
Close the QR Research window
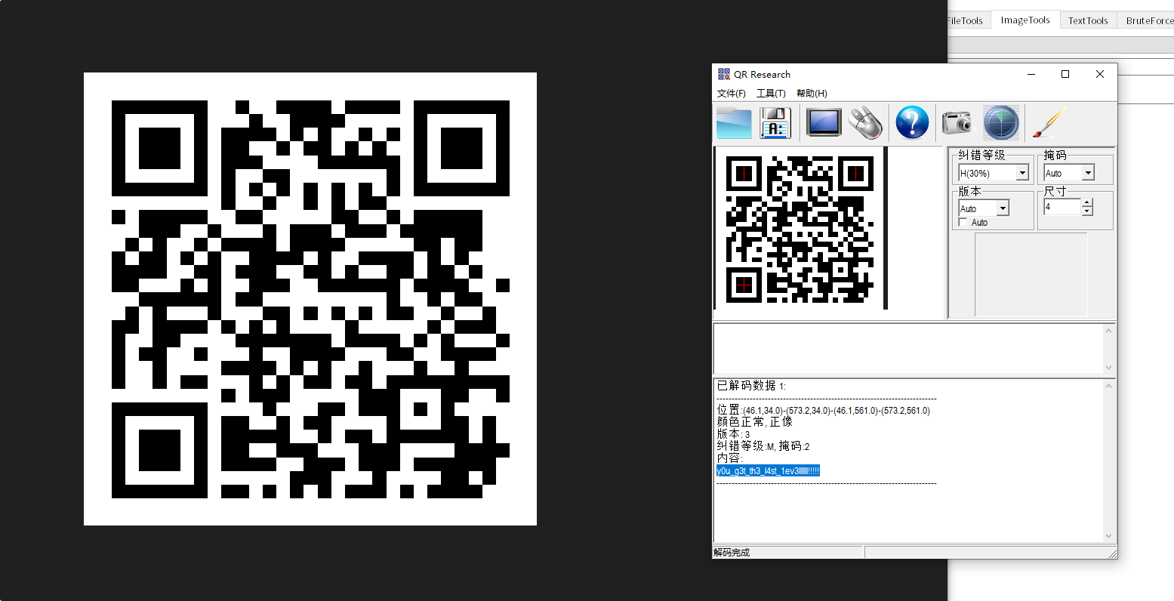click(1100, 74)
